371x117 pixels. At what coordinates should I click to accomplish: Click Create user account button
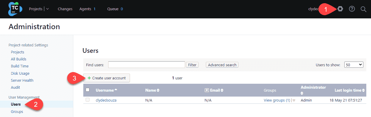[x=107, y=78]
